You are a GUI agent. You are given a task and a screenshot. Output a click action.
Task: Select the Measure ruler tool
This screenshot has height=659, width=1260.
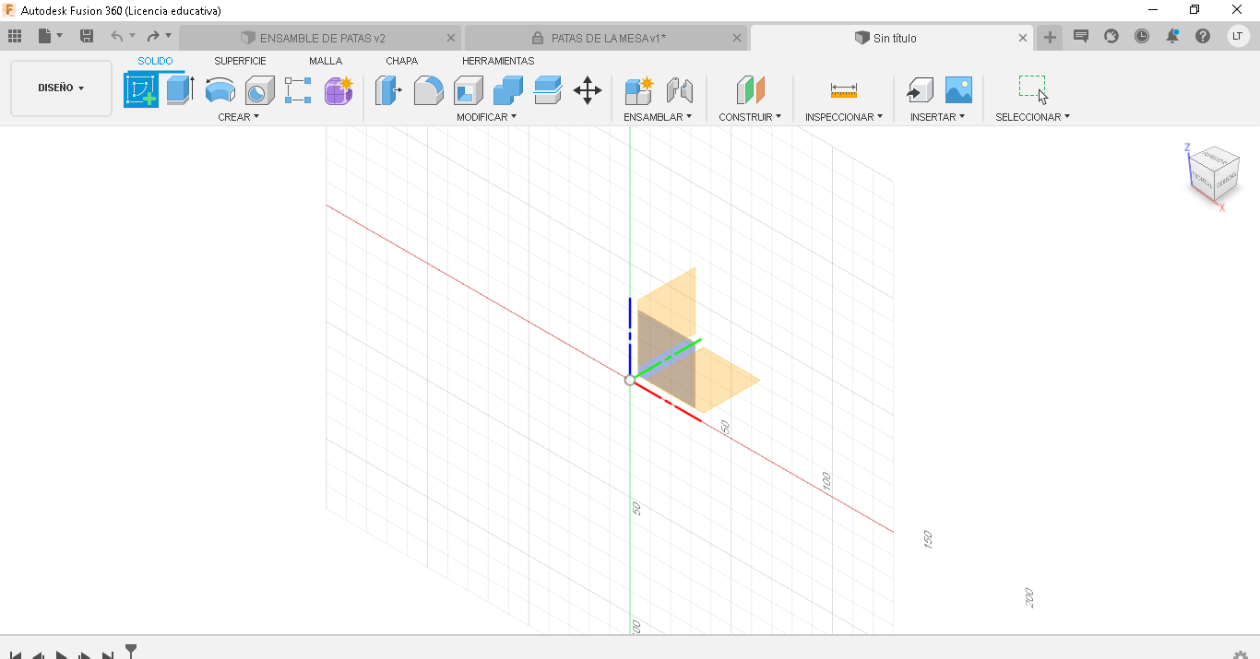point(844,90)
